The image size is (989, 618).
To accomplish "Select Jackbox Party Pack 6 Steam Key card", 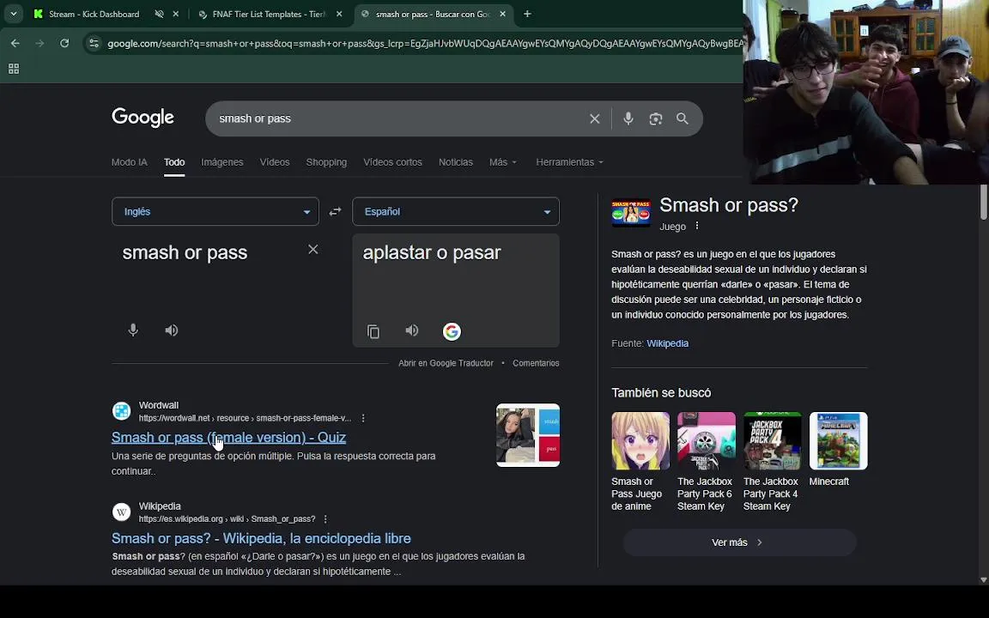I will pos(706,462).
